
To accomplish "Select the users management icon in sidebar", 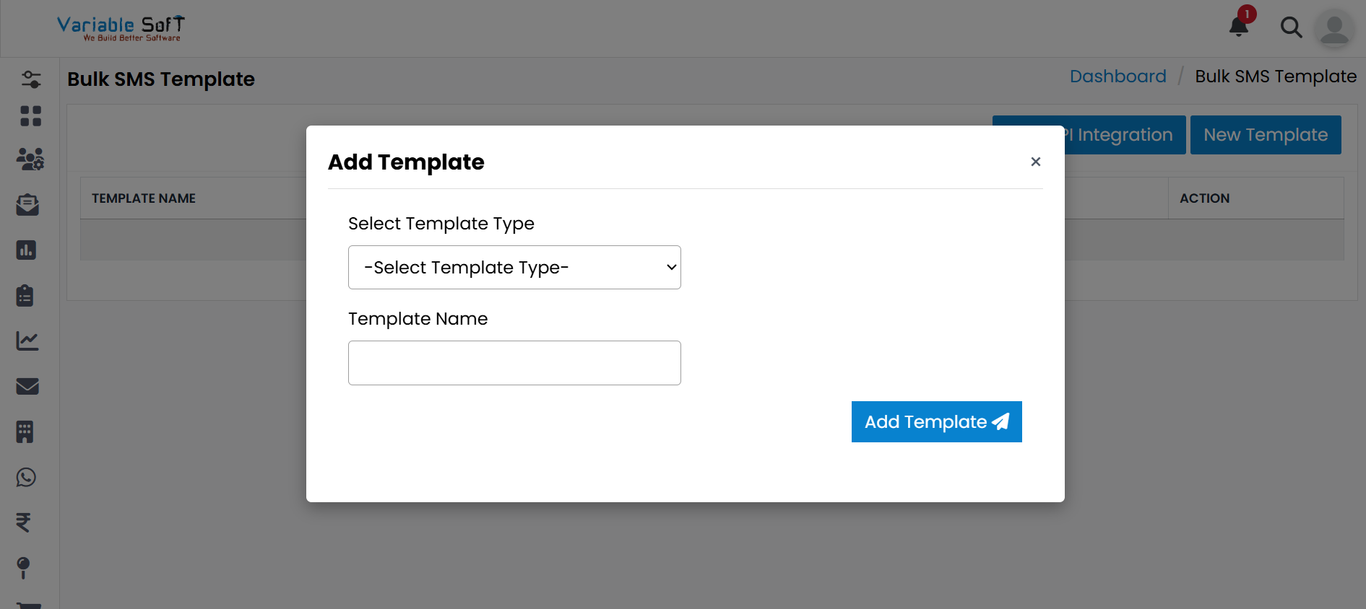I will click(30, 159).
